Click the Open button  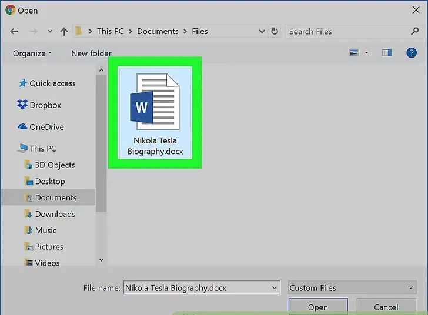tap(318, 307)
